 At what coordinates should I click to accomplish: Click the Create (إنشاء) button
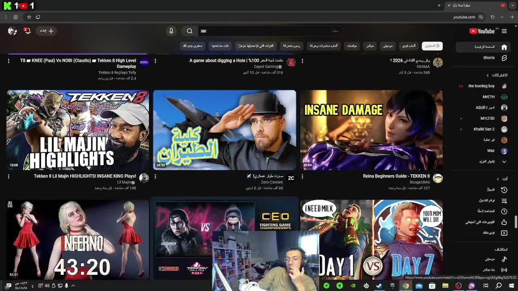[46, 31]
